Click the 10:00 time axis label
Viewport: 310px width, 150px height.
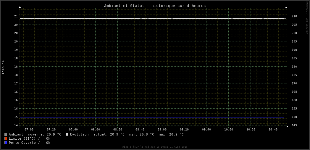229,130
